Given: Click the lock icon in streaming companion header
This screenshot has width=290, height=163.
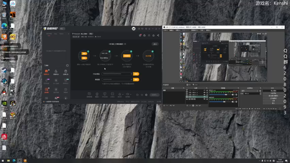Looking at the screenshot, I should [x=144, y=35].
